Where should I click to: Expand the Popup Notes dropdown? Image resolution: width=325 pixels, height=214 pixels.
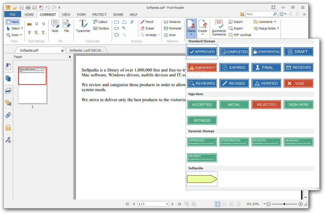pyautogui.click(x=278, y=28)
